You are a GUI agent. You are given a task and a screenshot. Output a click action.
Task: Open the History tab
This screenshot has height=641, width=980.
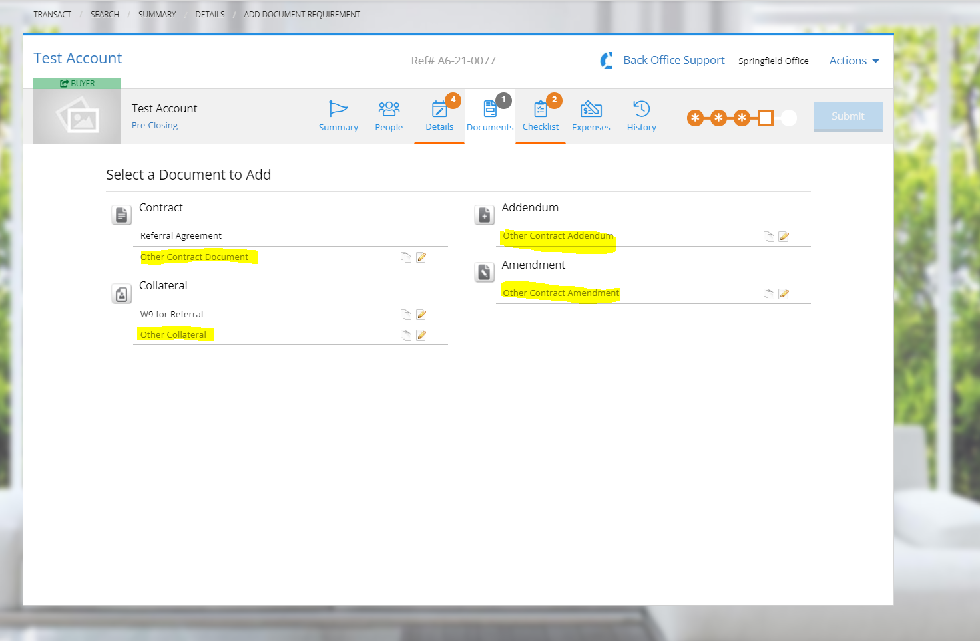tap(641, 116)
